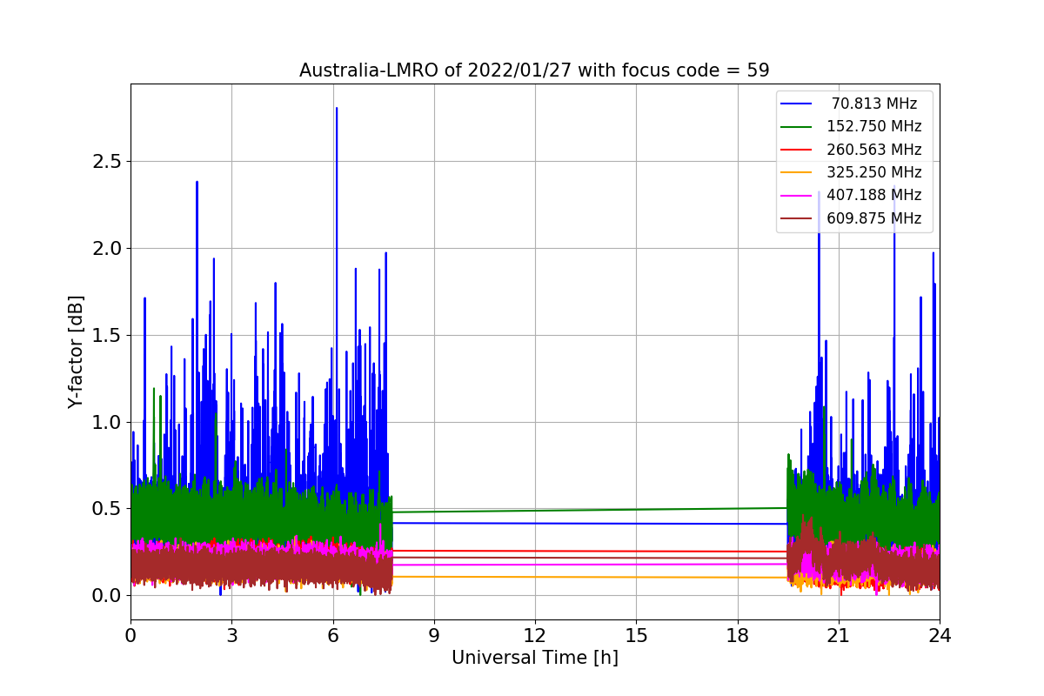Screen dimensions: 1044x696
Task: Click the x-axis tick label 15
Action: pyautogui.click(x=636, y=635)
